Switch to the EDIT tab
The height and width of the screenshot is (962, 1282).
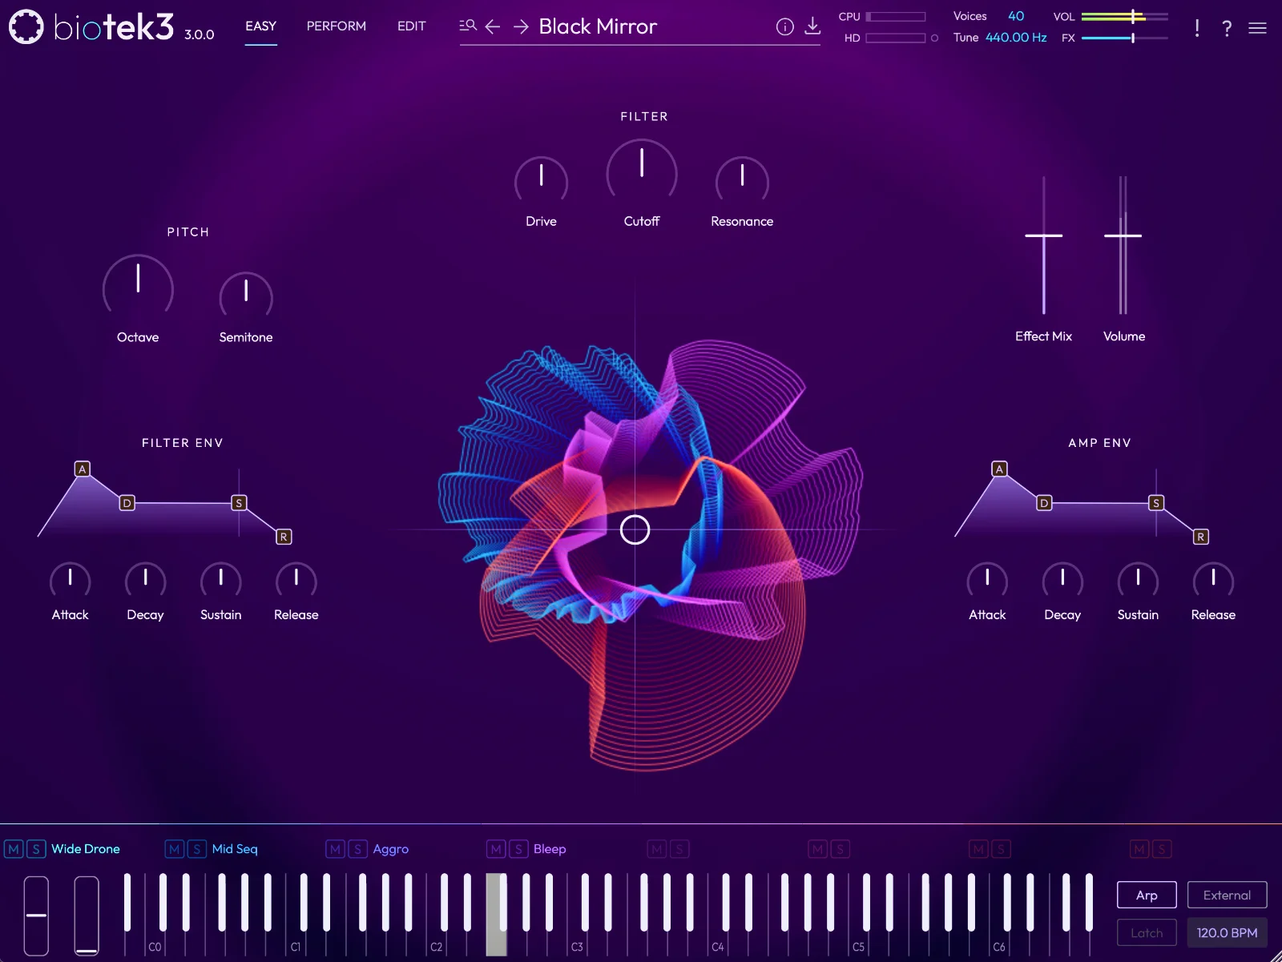[412, 26]
